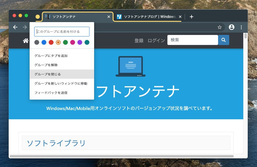Pick the red group color
Screen dimensions: 257x167
(51, 42)
